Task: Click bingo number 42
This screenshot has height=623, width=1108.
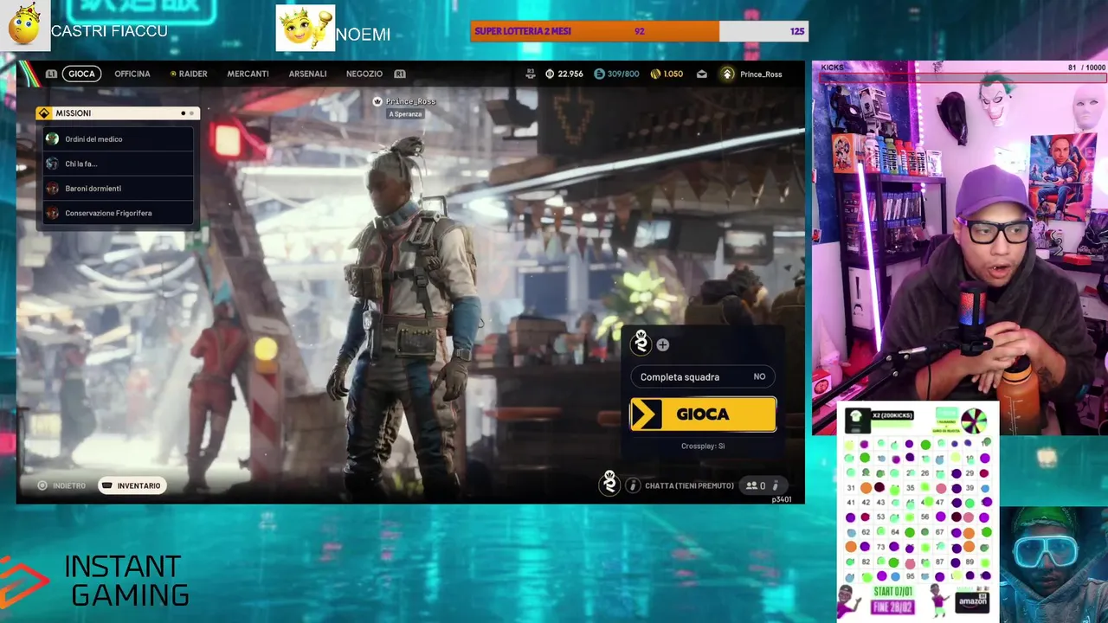Action: (866, 502)
